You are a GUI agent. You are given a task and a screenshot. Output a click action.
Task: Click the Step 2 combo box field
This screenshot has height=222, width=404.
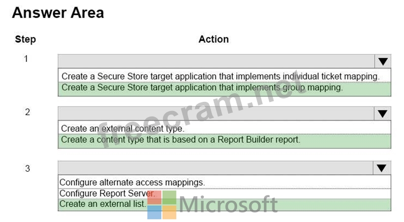(x=217, y=114)
